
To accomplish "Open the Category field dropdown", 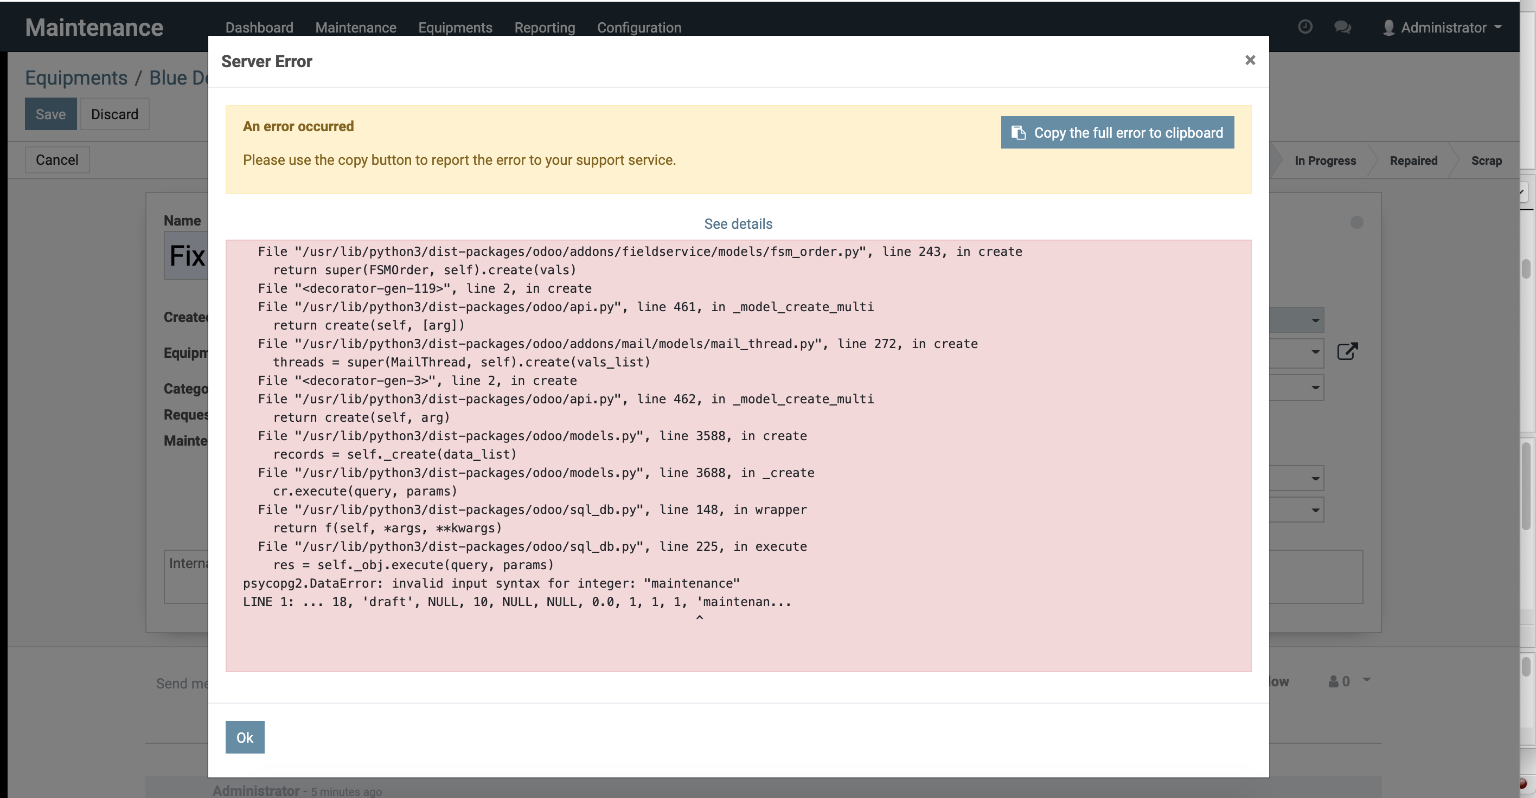I will 1315,388.
